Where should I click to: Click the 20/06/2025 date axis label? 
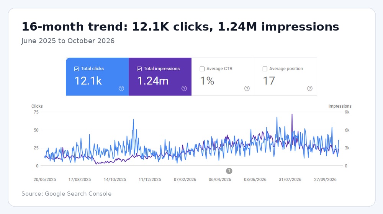pos(45,180)
